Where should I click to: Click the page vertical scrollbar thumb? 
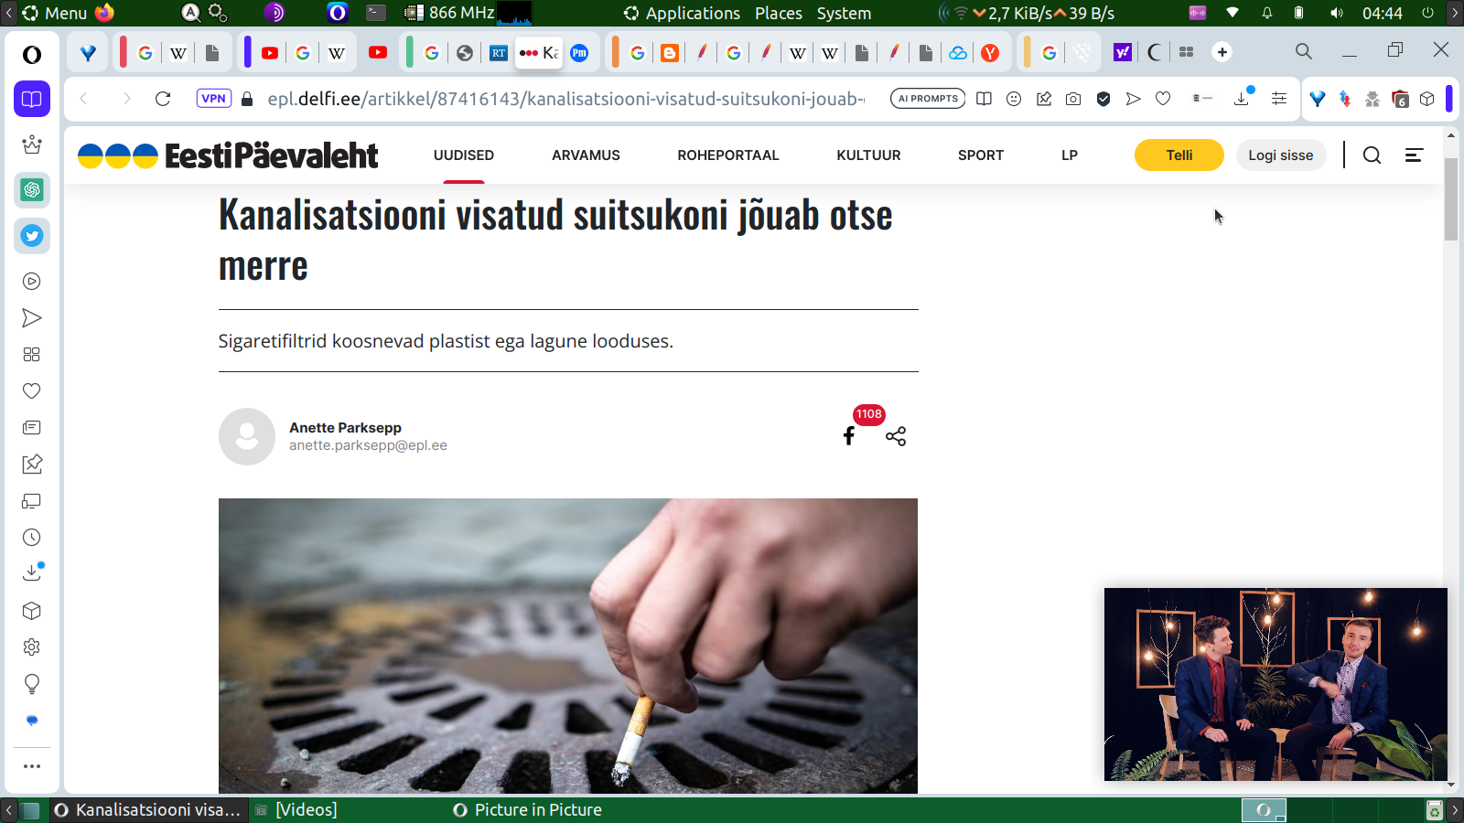point(1451,198)
